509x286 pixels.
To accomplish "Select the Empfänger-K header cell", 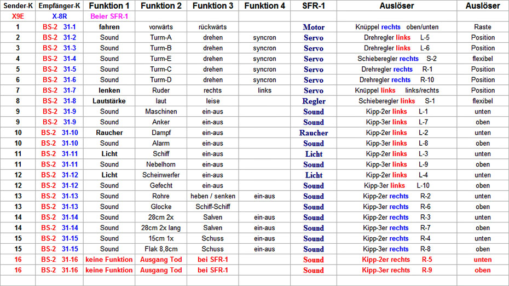I will pos(59,6).
